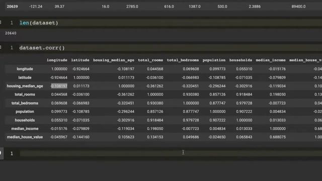Click -0.144160 in the median_house_value row

point(80,137)
